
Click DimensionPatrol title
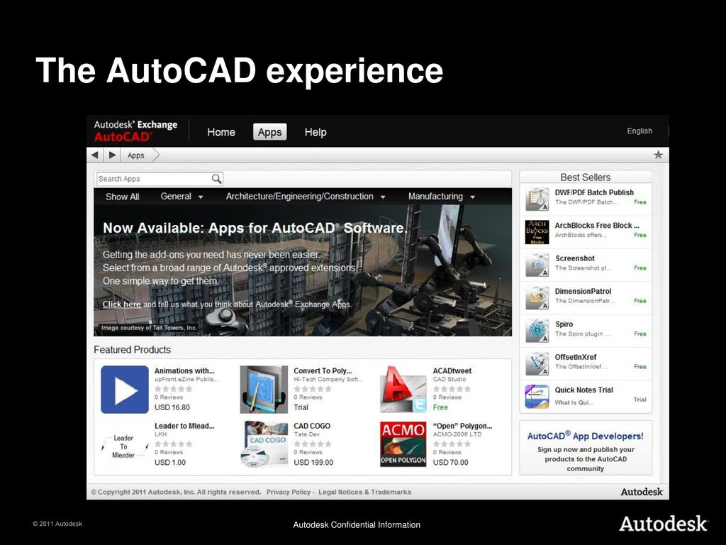(x=583, y=291)
